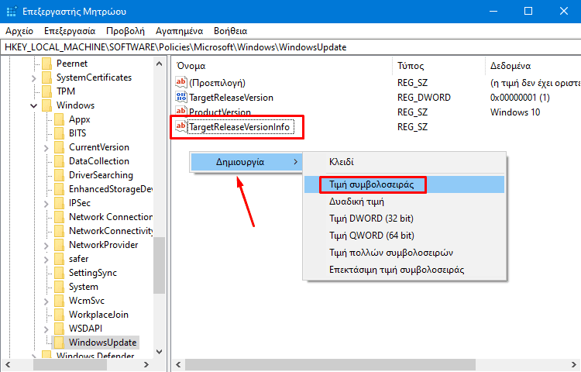Click the TargetReleaseVersionInfo string value icon
Viewport: 581px width, 372px height.
point(181,127)
